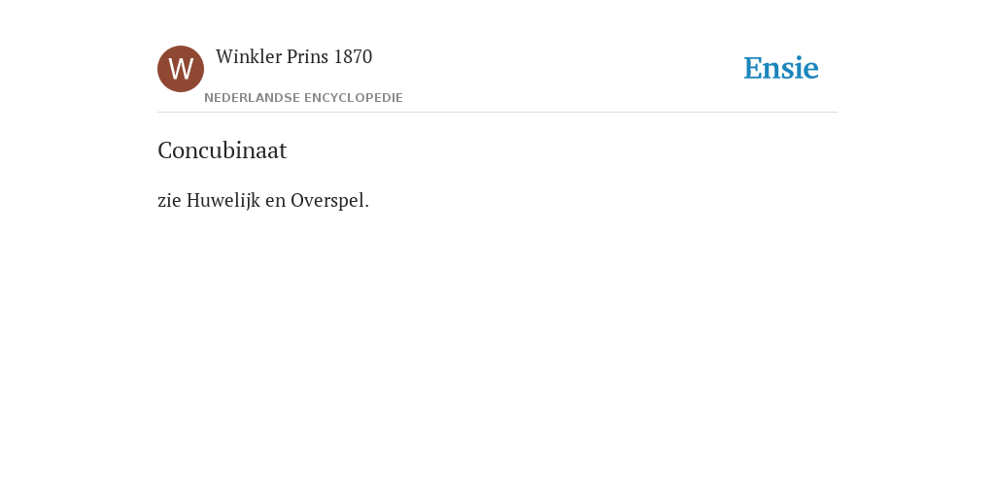Open the Ensie logo link
Screen dimensions: 995x497
pyautogui.click(x=781, y=68)
